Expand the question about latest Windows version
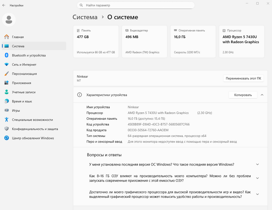 coord(257,165)
